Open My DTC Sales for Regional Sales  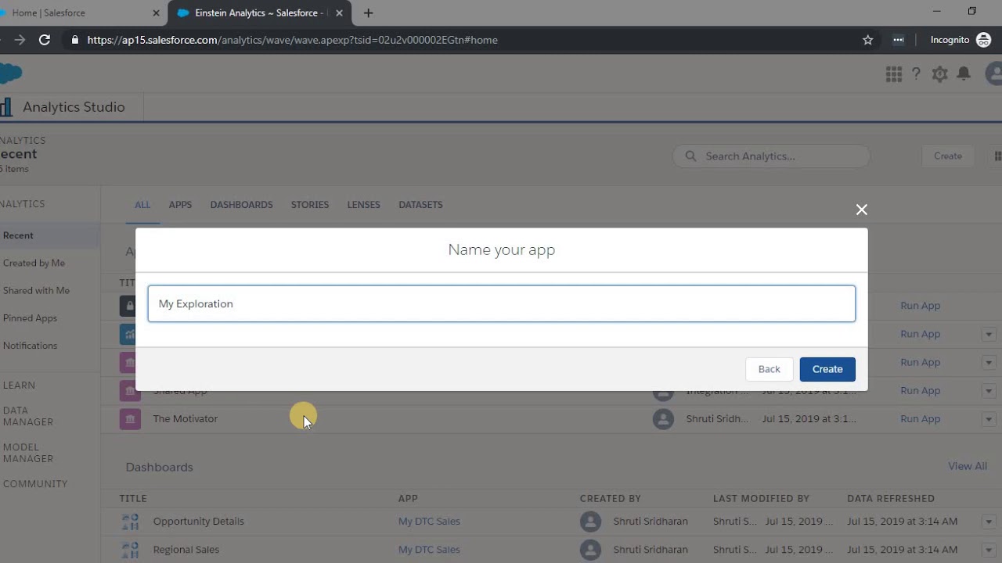429,550
